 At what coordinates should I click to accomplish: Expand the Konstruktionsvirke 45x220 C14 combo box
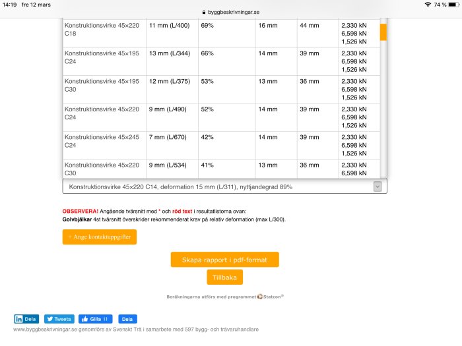point(224,187)
